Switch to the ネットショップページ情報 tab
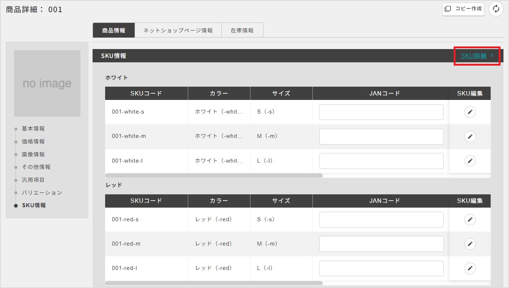The height and width of the screenshot is (288, 509). click(x=178, y=30)
